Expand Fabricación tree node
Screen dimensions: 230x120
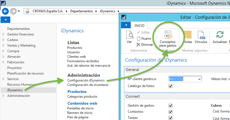4,62
